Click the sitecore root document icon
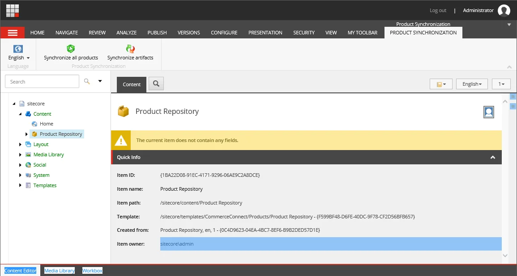Viewport: 517px width, 276px height. [22, 104]
